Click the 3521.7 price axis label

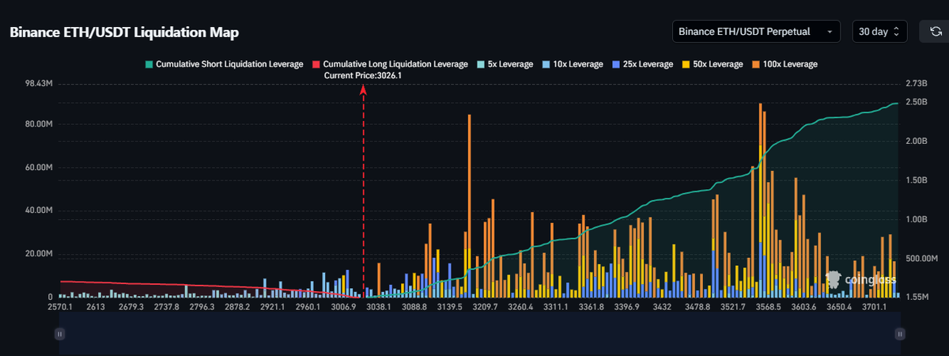click(x=734, y=306)
